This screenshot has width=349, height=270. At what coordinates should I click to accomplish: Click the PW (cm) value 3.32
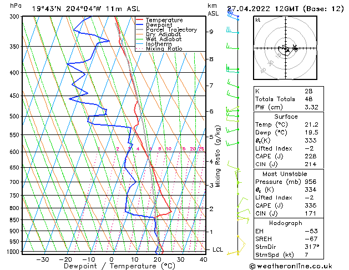(x=311, y=107)
